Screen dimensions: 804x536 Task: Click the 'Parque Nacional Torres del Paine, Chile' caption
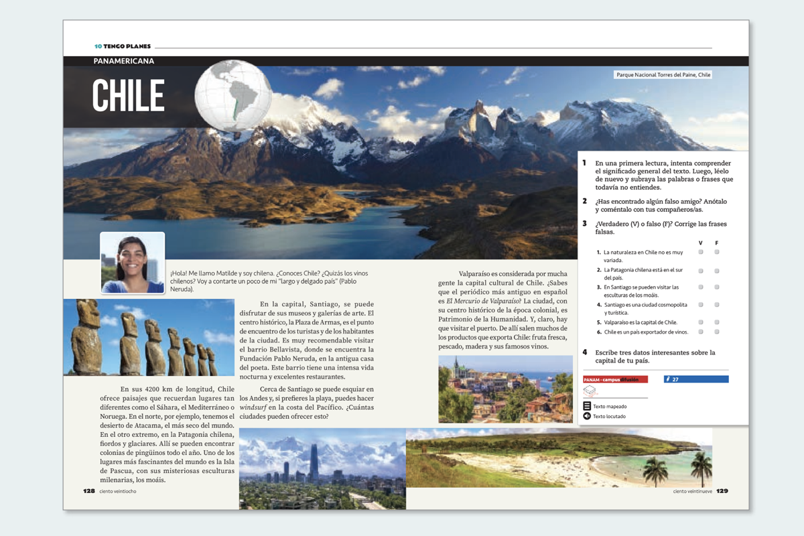663,75
